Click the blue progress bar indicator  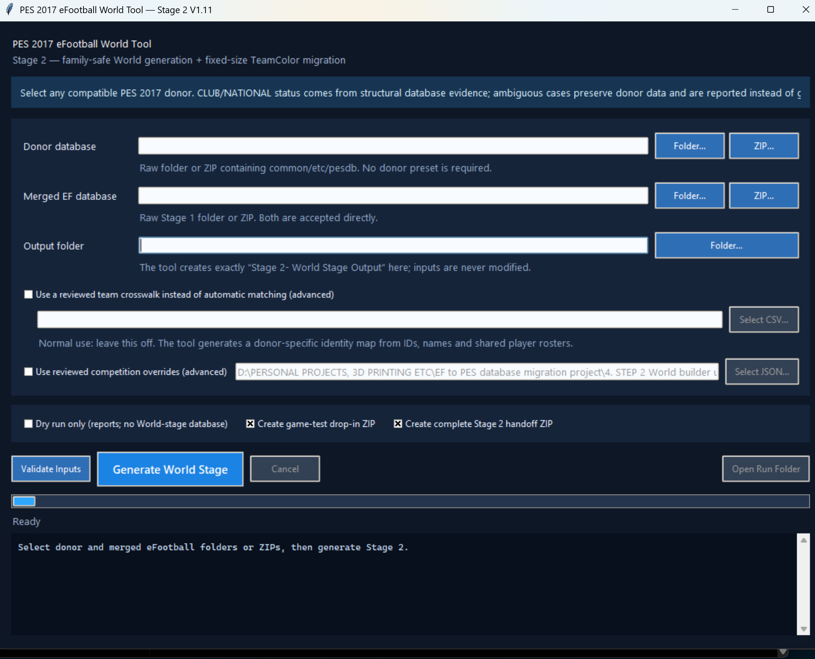pyautogui.click(x=24, y=501)
